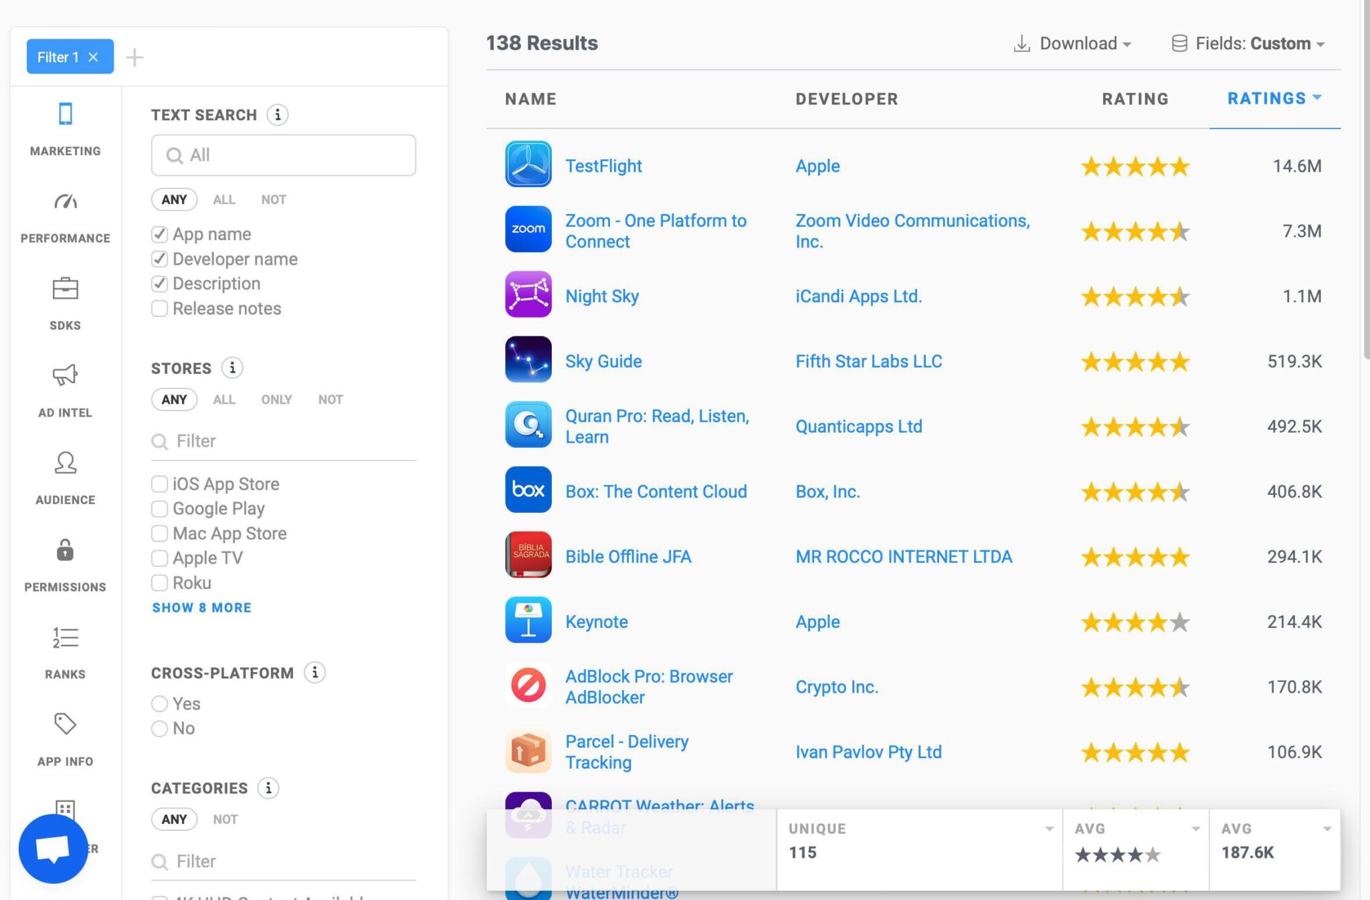Click the Text Search info icon
This screenshot has height=900, width=1370.
(x=278, y=115)
